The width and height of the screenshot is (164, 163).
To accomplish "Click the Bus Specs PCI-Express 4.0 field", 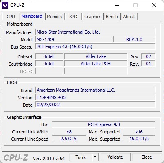I will tap(96, 47).
